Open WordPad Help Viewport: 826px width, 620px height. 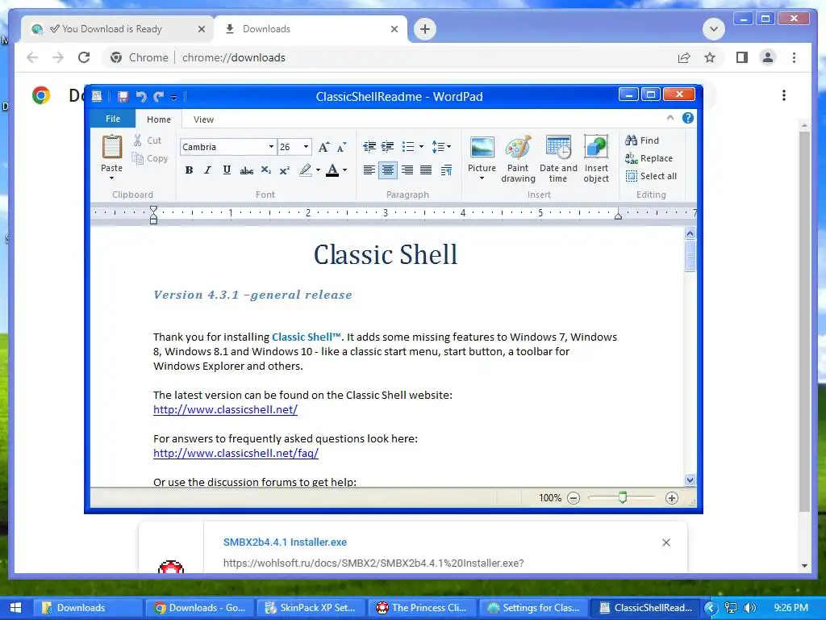(x=688, y=118)
